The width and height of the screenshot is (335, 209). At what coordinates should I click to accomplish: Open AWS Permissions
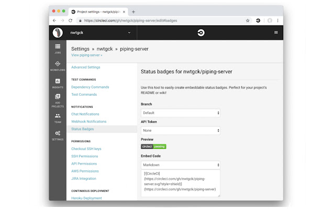85,171
